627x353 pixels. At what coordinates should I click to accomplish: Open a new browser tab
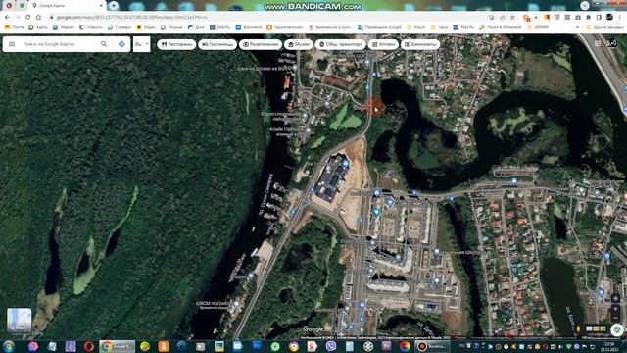pyautogui.click(x=114, y=6)
